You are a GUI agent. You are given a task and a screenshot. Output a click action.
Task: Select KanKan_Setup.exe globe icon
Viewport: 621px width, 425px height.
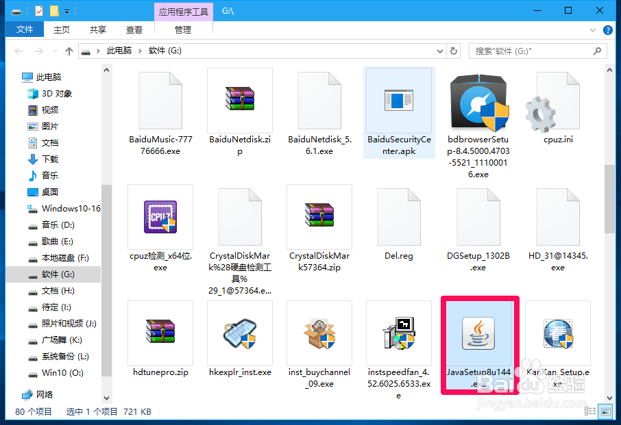tap(558, 334)
